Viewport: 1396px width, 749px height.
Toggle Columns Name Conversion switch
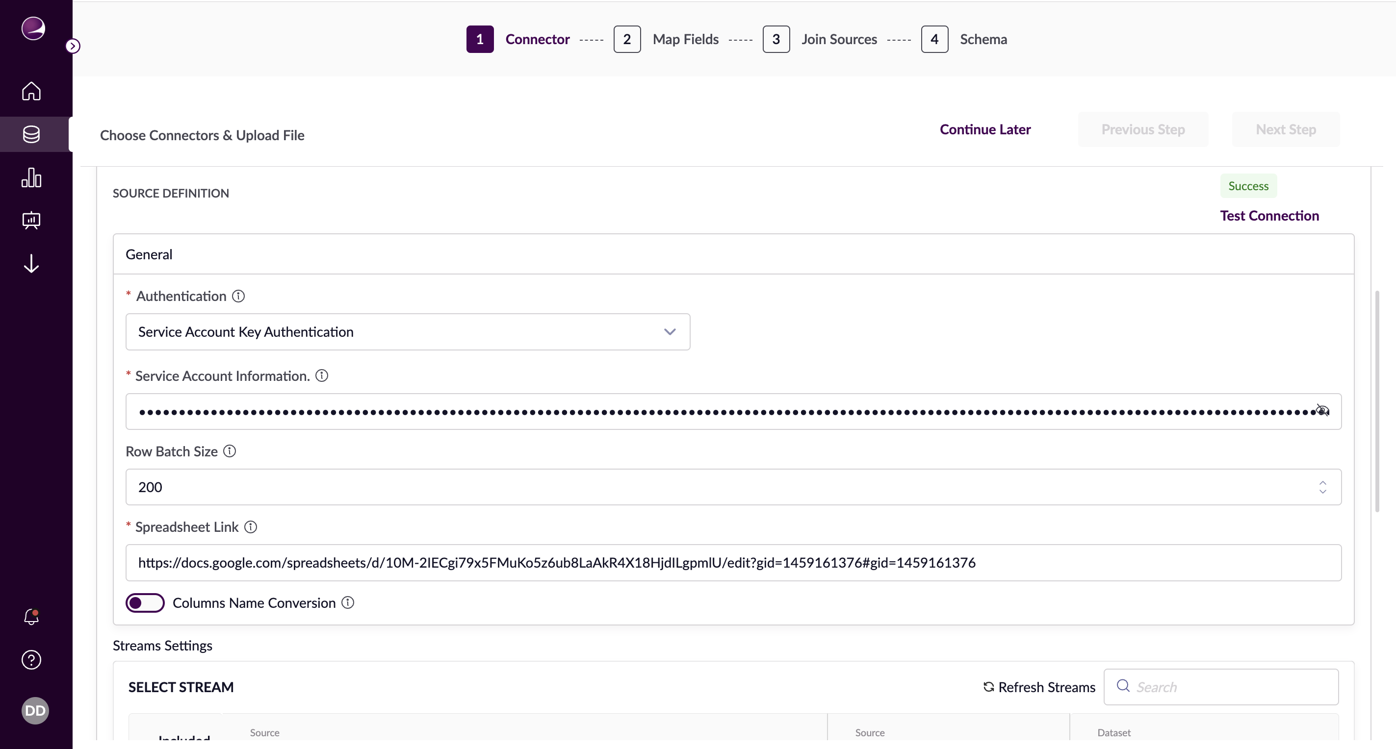pyautogui.click(x=145, y=602)
